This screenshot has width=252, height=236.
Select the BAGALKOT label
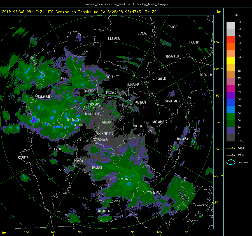tap(112, 77)
